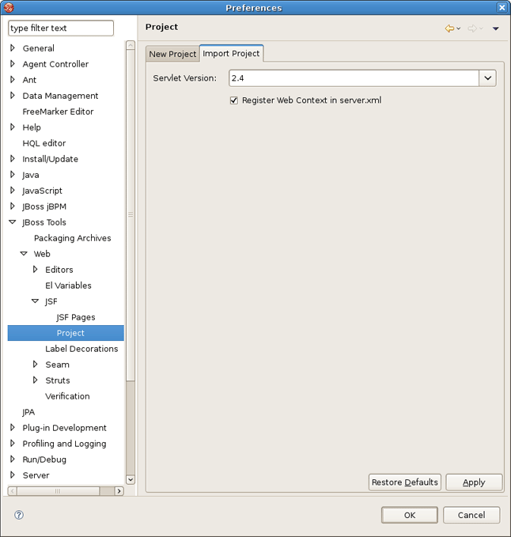The height and width of the screenshot is (537, 511).
Task: Select the General preferences item
Action: click(x=38, y=48)
